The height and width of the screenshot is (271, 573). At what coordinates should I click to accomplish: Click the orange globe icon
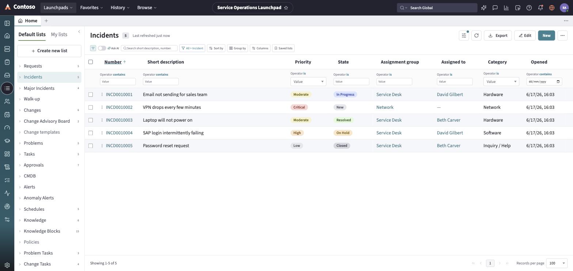tap(552, 8)
